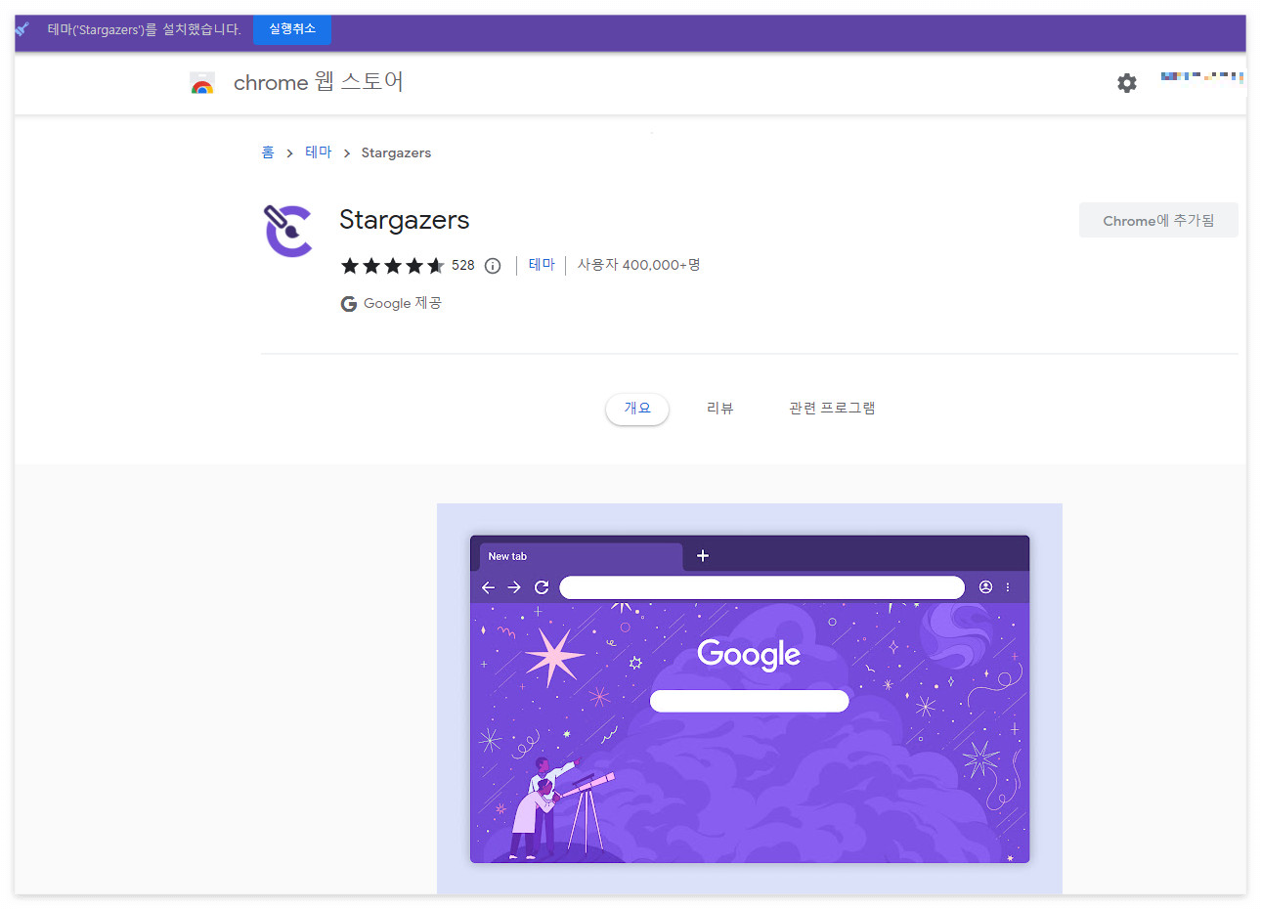
Task: Click the five-star rating
Action: [392, 266]
